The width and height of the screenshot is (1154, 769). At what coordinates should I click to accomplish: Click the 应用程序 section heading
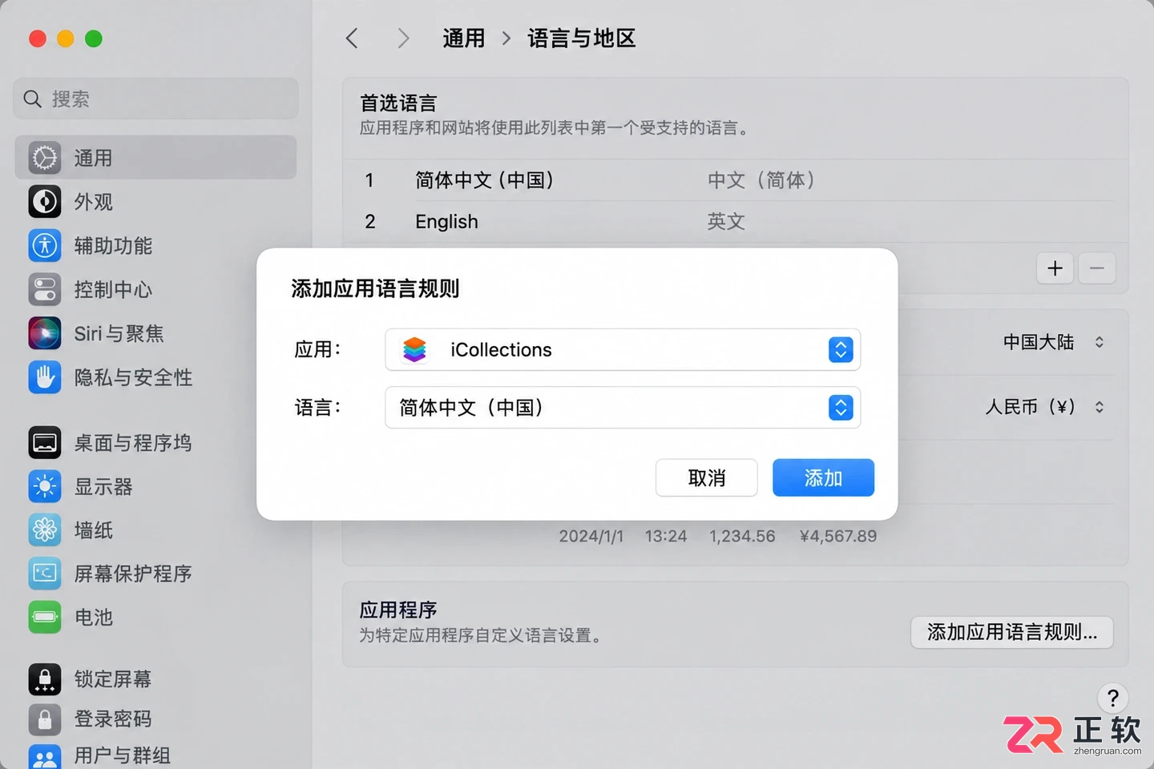(x=398, y=610)
